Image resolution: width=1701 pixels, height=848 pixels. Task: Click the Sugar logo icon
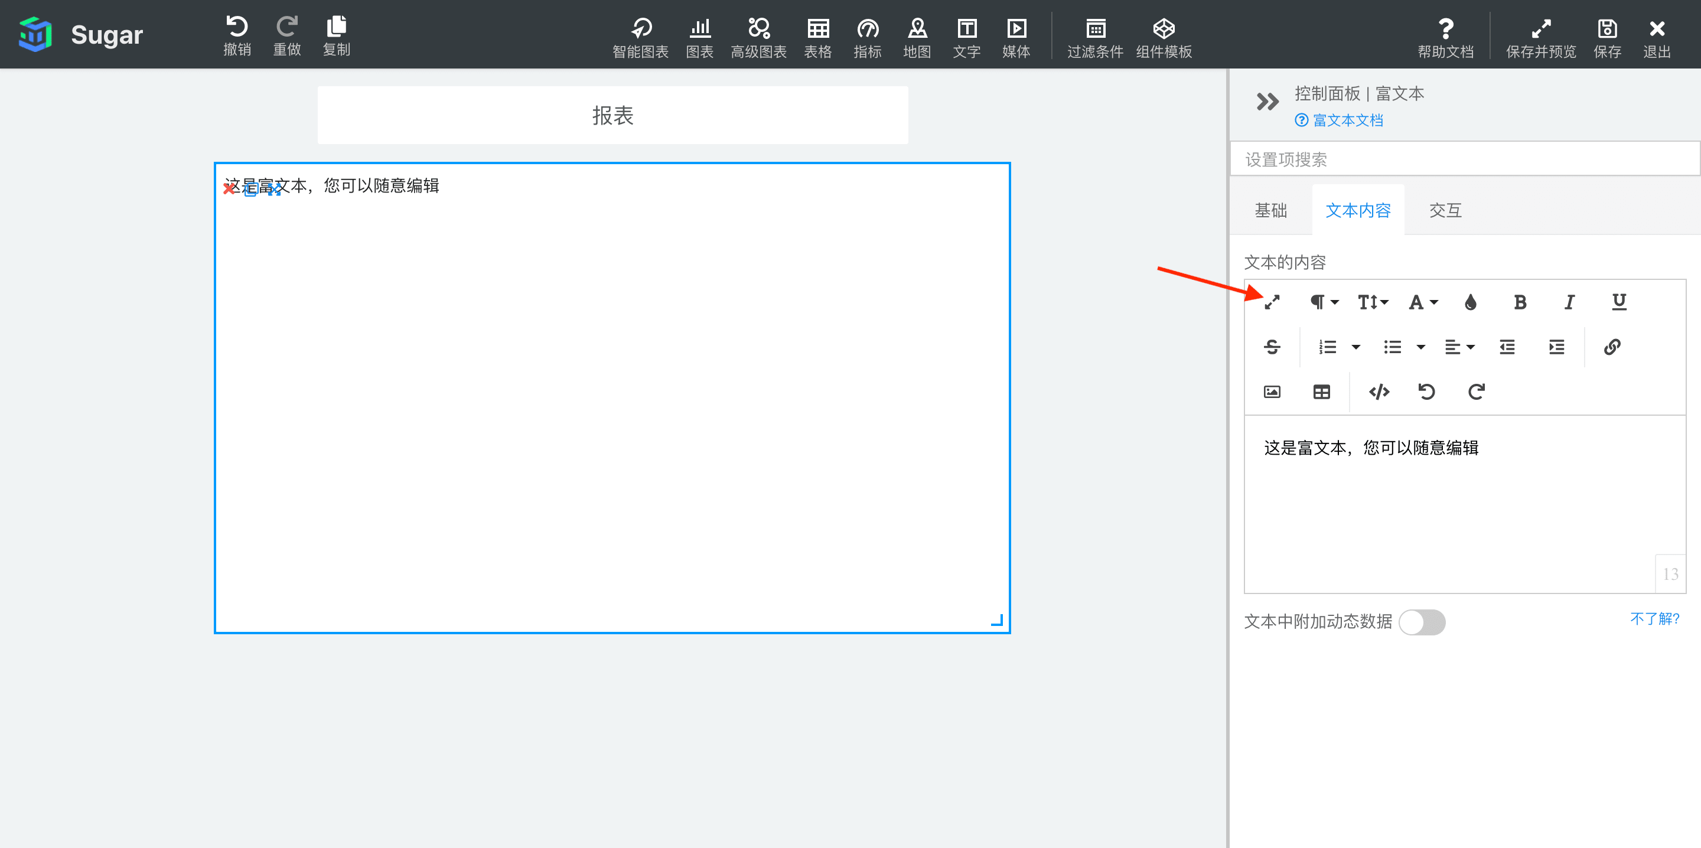[x=35, y=34]
